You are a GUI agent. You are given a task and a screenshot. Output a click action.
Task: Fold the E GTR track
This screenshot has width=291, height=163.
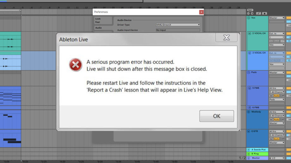[249, 132]
